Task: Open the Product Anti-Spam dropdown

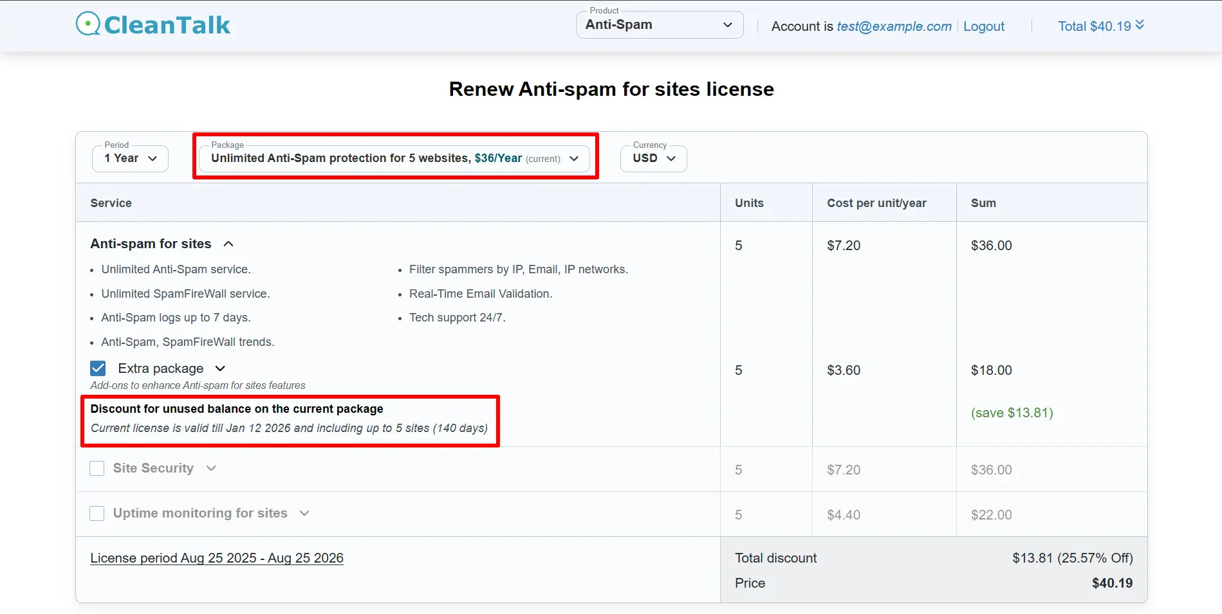Action: 660,25
